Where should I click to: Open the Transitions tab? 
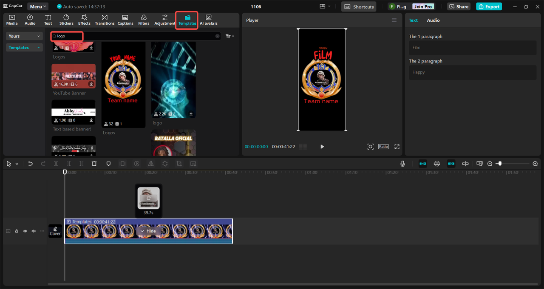(x=105, y=20)
